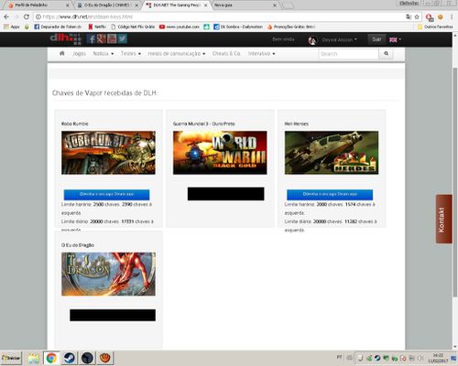The image size is (458, 366).
Task: Open the file explorer taskbar icon
Action: pyautogui.click(x=33, y=358)
